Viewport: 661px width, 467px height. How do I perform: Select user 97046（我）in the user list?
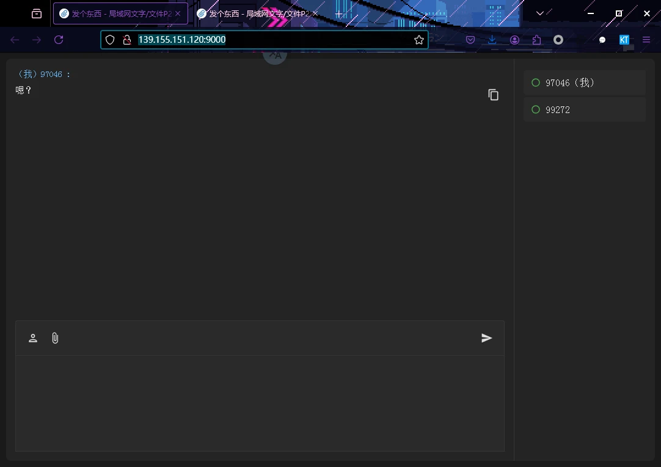coord(584,83)
